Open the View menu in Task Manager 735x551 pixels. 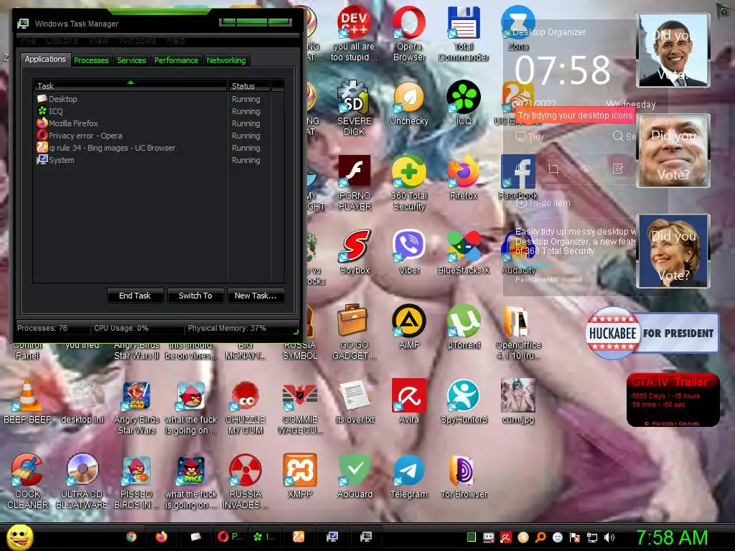(x=99, y=41)
